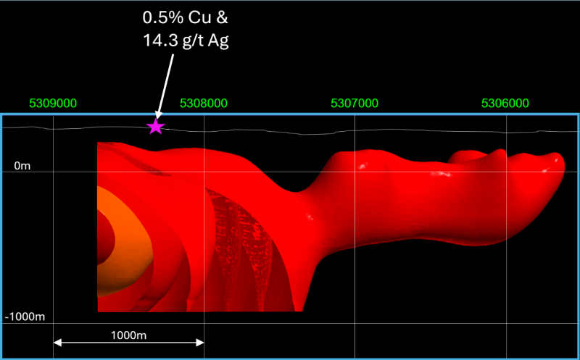Viewport: 580px width, 360px height.
Task: Select the 5309000 northing label
Action: (x=53, y=103)
